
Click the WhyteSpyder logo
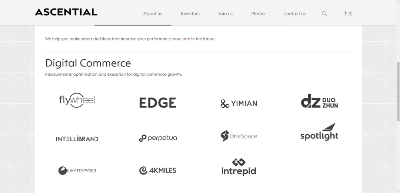pyautogui.click(x=77, y=170)
